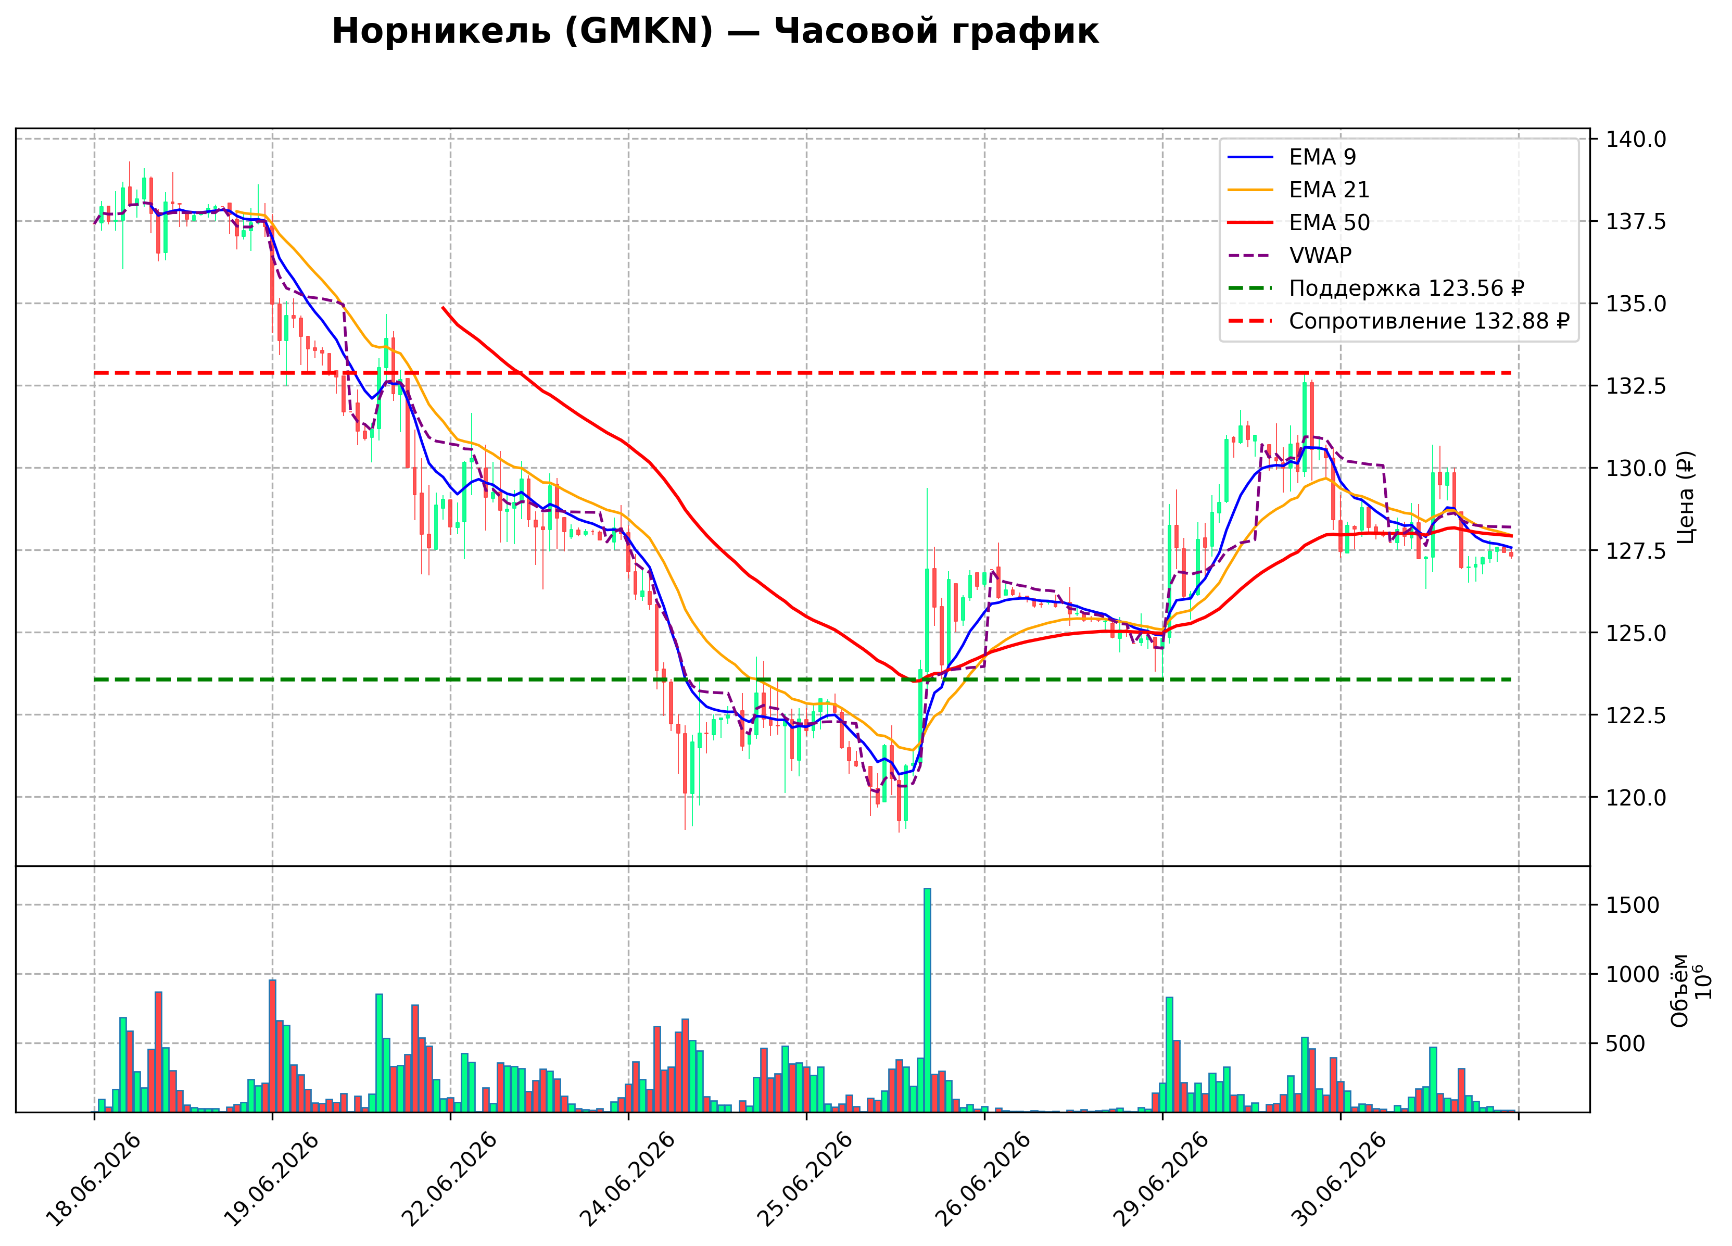
Task: Click the 132.5 price axis label
Action: 1636,386
